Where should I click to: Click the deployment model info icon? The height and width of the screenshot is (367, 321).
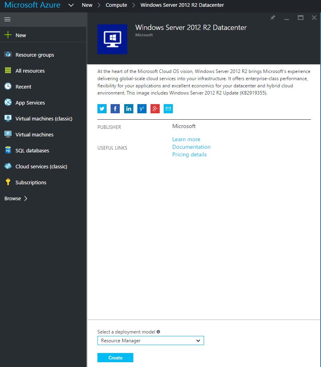[159, 331]
